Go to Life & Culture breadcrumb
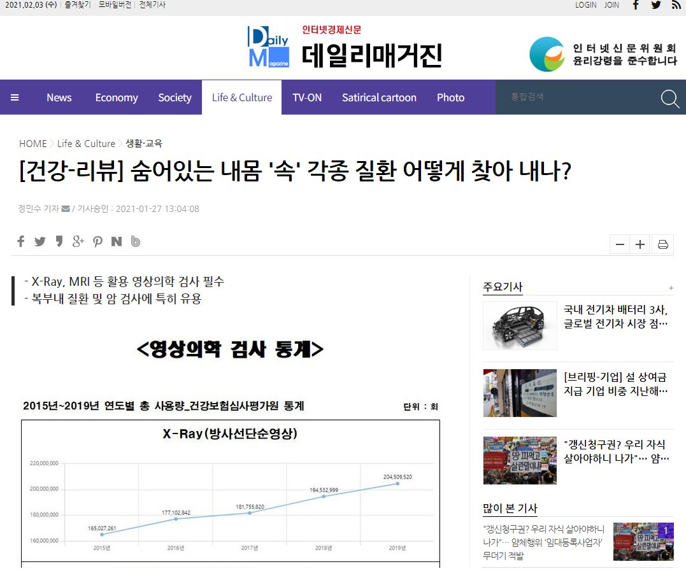 pyautogui.click(x=86, y=143)
